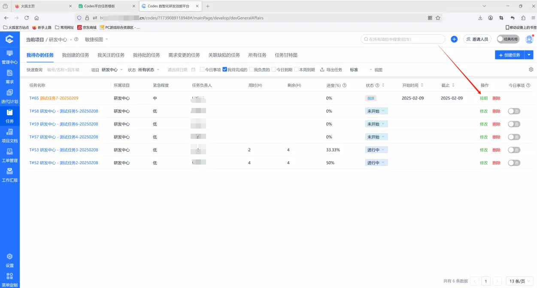The image size is (537, 288).
Task: Click the Codes logo at top-left
Action: [9, 39]
